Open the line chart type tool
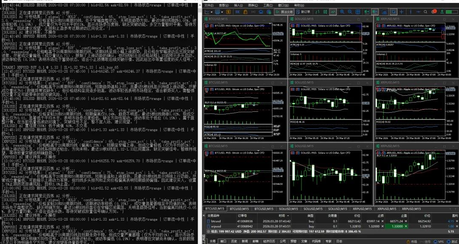The height and width of the screenshot is (244, 459). tap(207, 12)
